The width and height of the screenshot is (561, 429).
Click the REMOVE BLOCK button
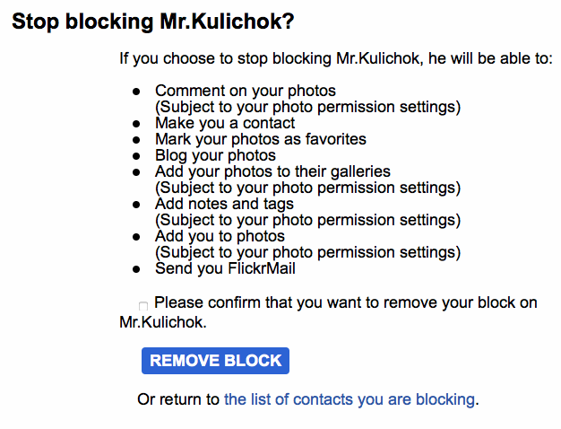(215, 361)
